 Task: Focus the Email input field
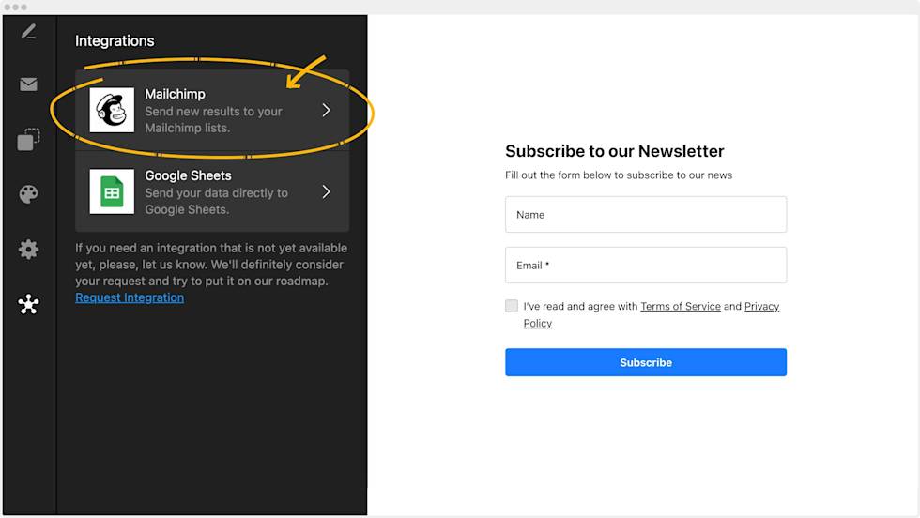[x=646, y=266]
